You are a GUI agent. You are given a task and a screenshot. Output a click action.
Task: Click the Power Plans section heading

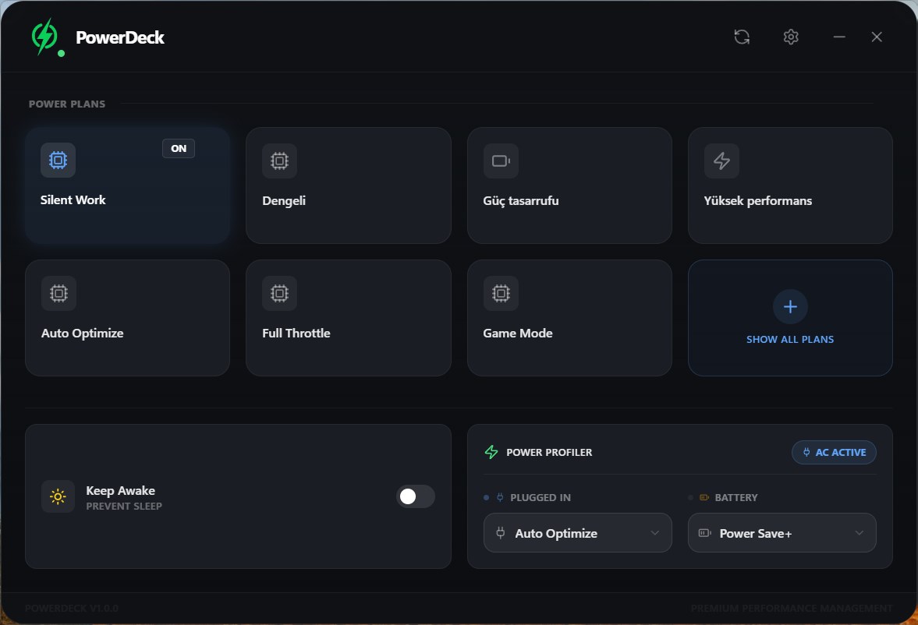pyautogui.click(x=67, y=104)
